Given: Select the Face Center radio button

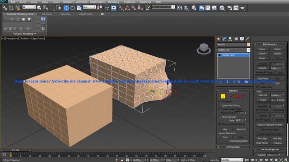Looking at the screenshot, I should pyautogui.click(x=270, y=110).
